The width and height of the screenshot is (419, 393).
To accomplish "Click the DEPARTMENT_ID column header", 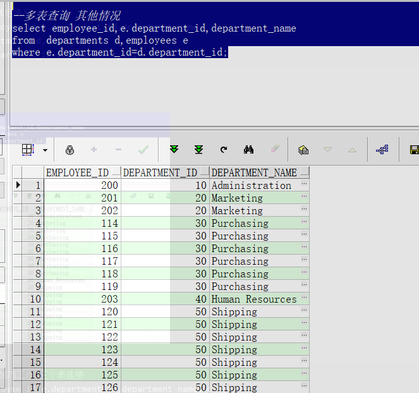I will pos(165,172).
